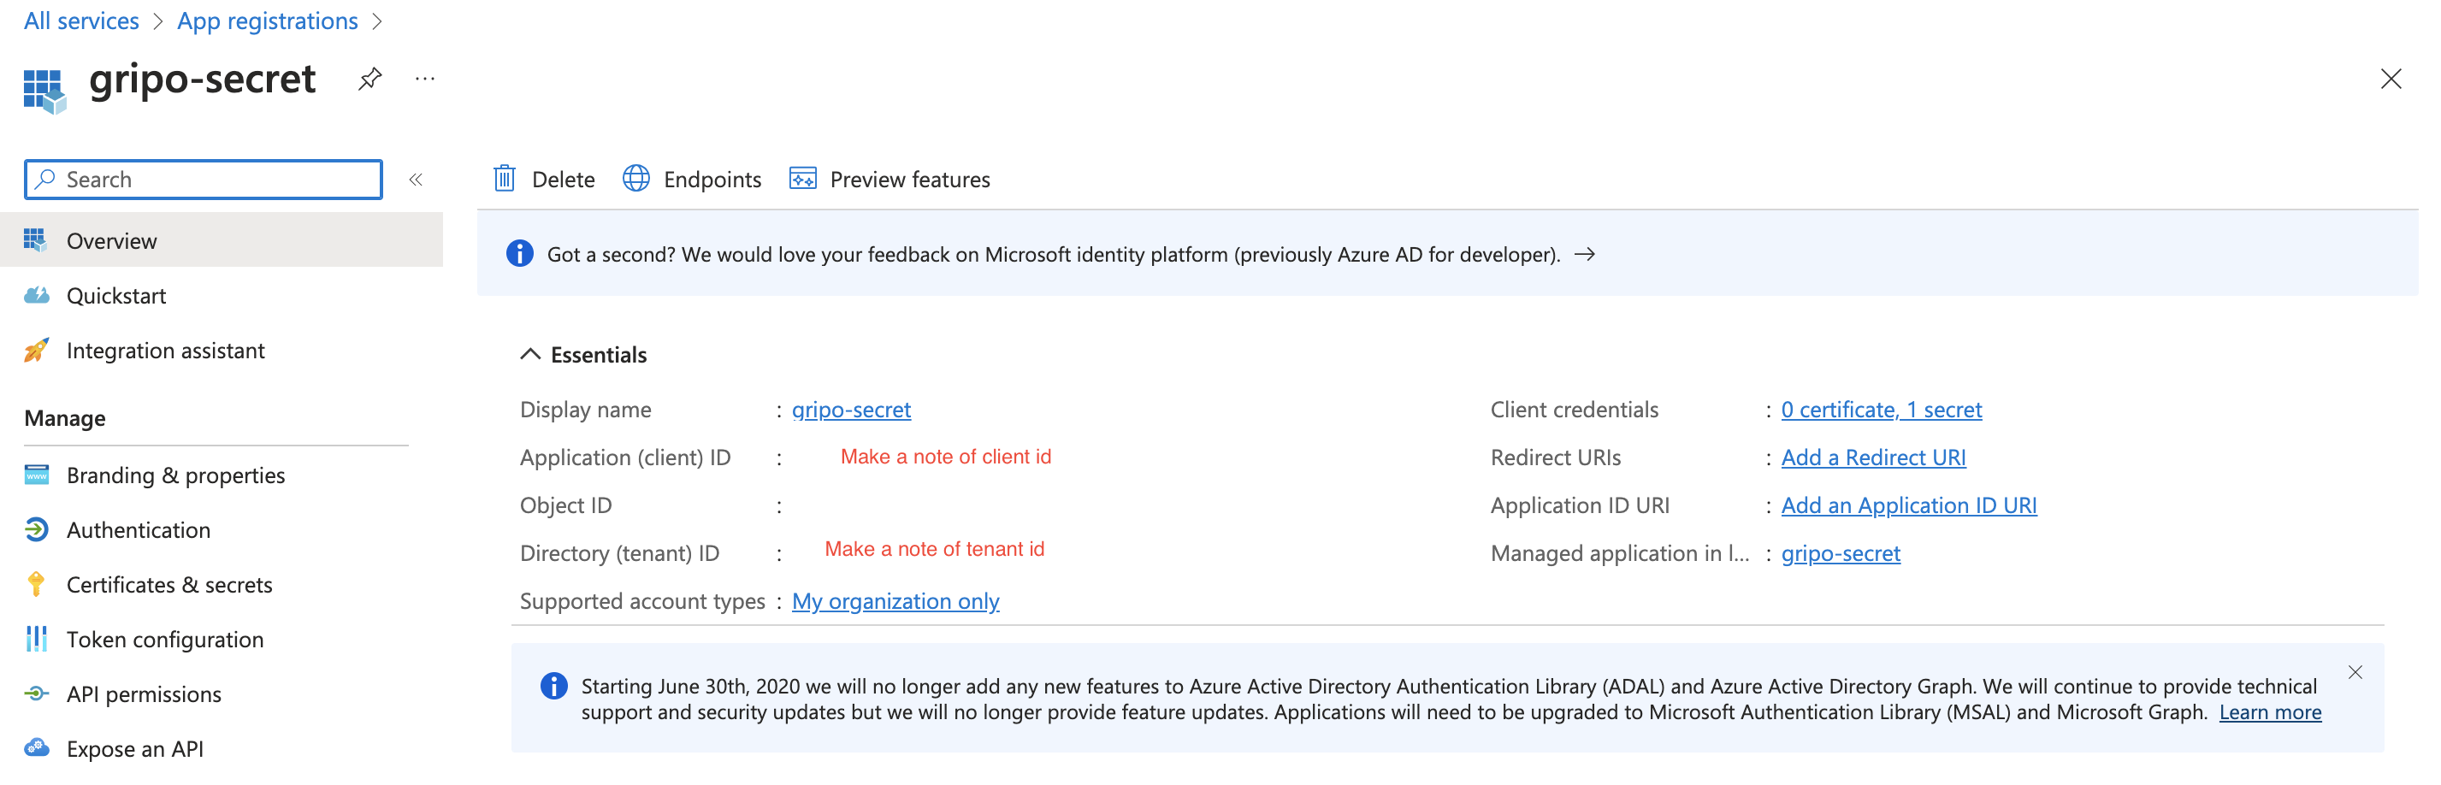The height and width of the screenshot is (785, 2441).
Task: Click the Certificates & secrets key icon
Action: click(36, 584)
